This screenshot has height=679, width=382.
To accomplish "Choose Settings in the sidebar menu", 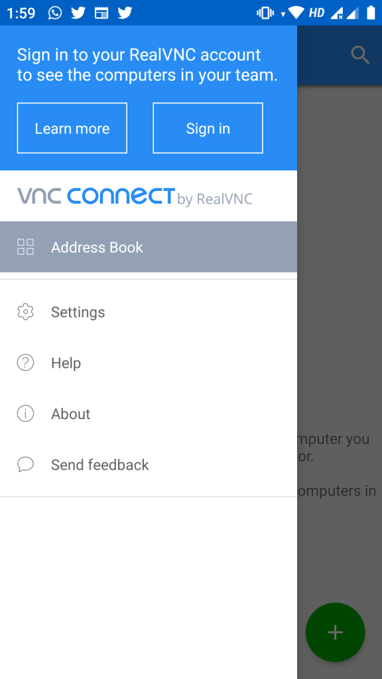I will coord(78,312).
